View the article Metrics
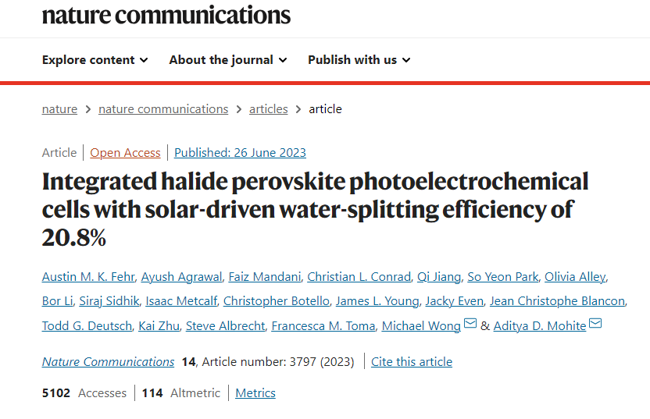Screen dimensions: 650x419 tap(255, 393)
